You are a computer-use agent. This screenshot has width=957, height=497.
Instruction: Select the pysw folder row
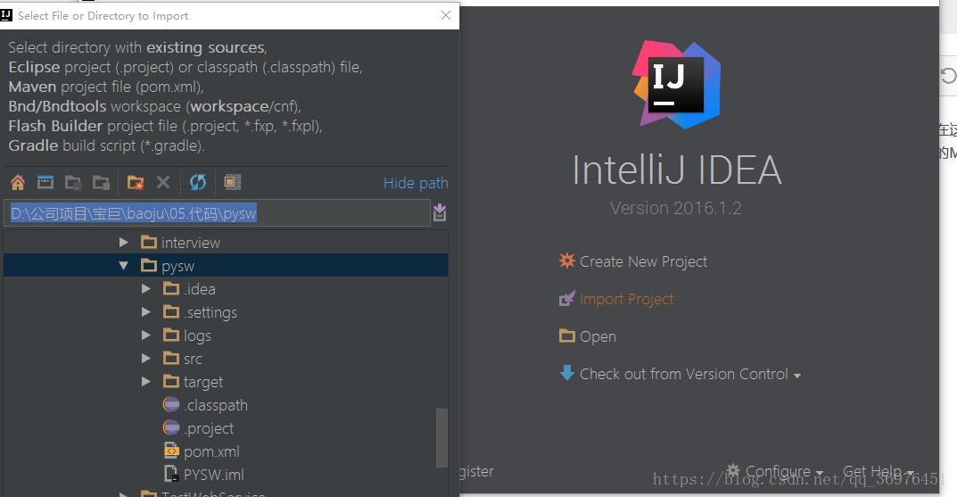tap(226, 266)
